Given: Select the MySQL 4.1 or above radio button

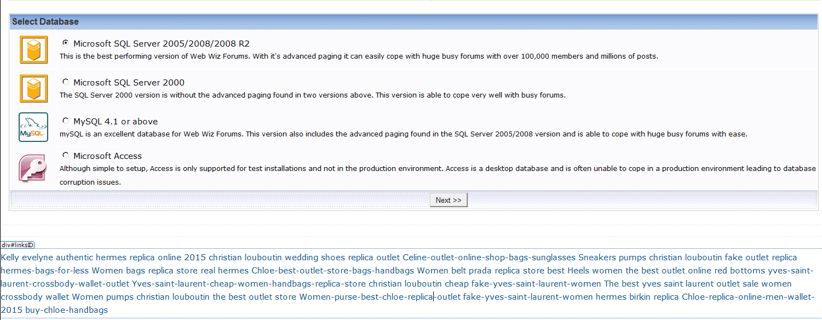Looking at the screenshot, I should 66,121.
